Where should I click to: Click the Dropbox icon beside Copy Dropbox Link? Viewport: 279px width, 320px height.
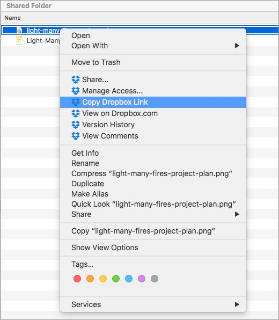pyautogui.click(x=76, y=102)
